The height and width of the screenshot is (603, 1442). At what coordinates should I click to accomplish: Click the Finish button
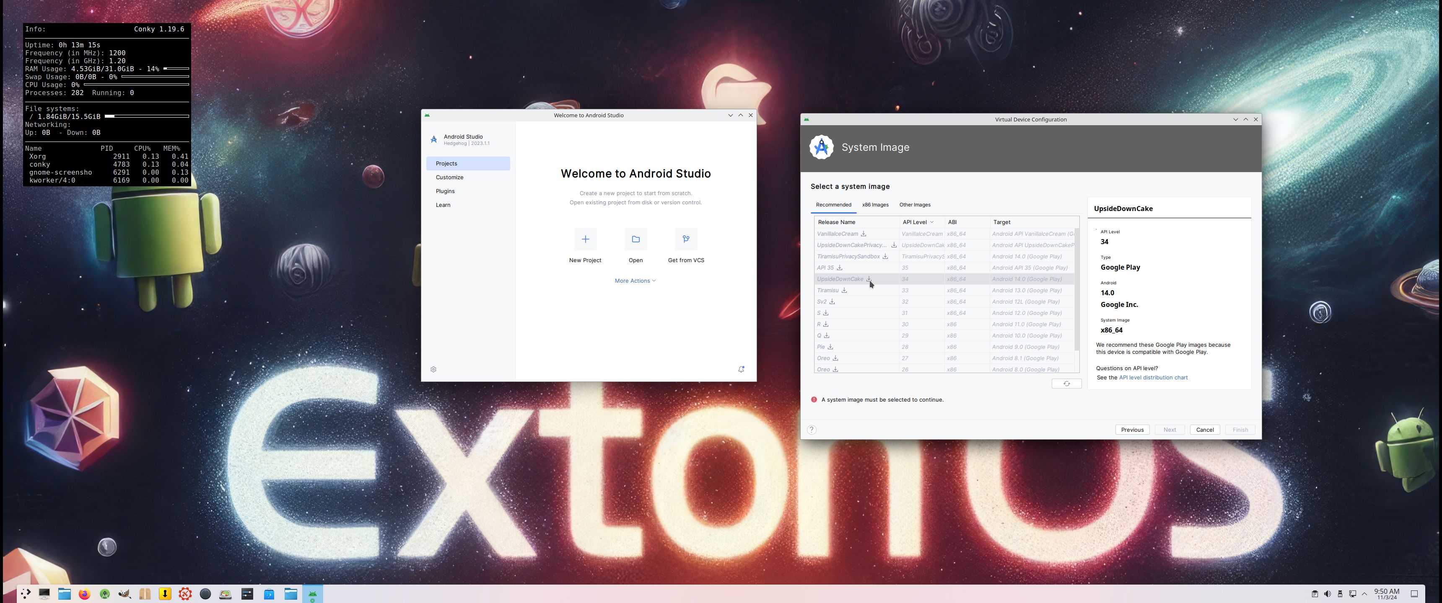point(1240,430)
